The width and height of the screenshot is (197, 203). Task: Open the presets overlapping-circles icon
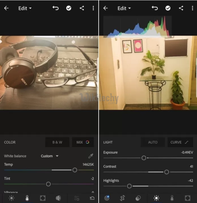(138, 198)
